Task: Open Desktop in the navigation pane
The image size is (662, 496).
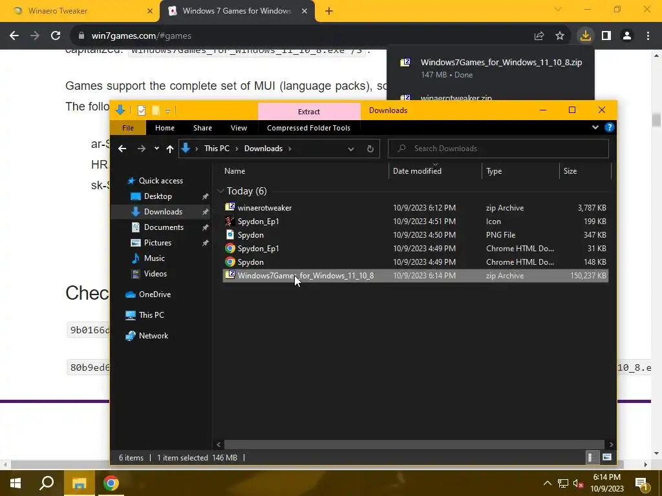Action: [x=158, y=196]
